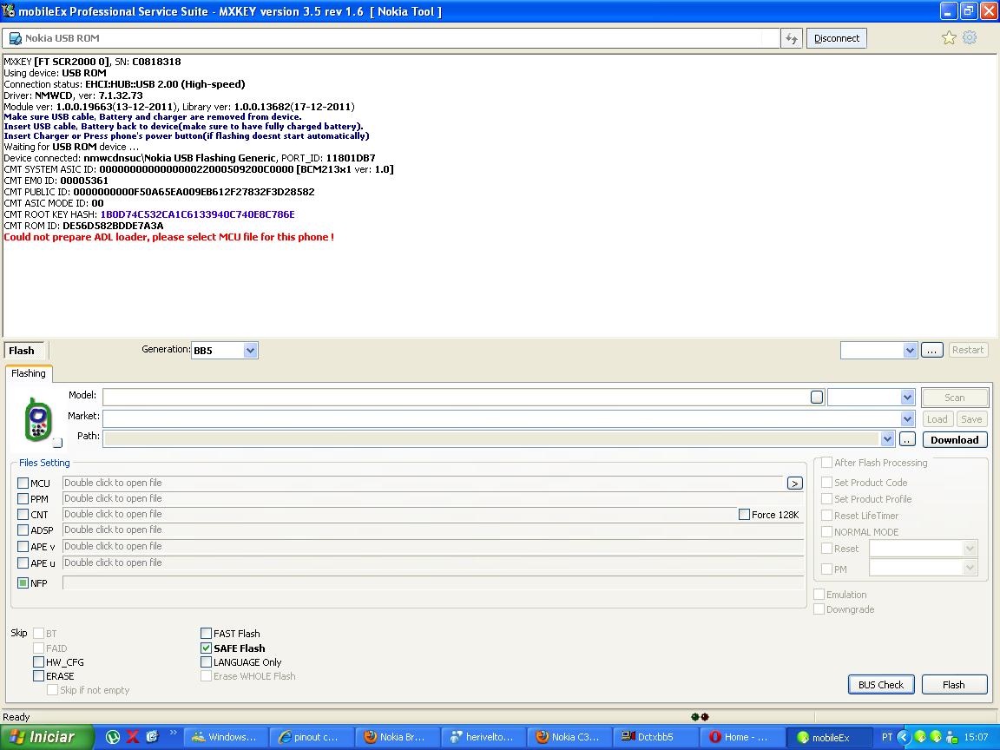1000x750 pixels.
Task: Click the uTorrent quick launch icon
Action: [113, 737]
